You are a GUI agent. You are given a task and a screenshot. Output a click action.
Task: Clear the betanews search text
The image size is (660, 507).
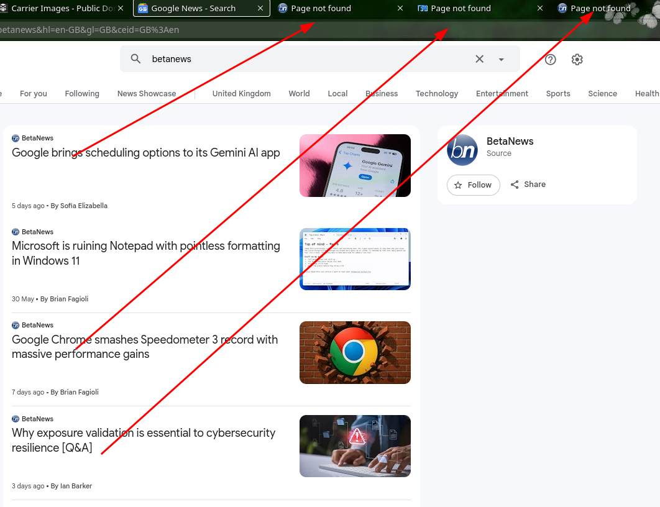[479, 59]
